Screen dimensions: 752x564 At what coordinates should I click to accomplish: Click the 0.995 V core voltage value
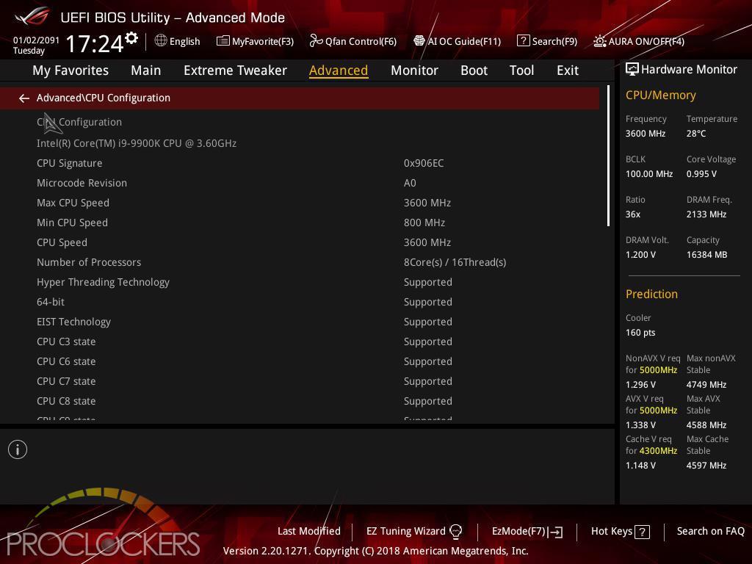(701, 174)
